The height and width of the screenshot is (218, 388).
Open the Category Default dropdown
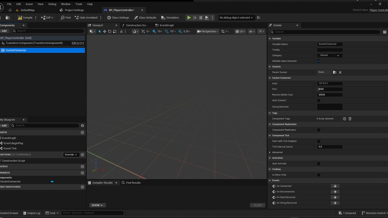tap(330, 55)
